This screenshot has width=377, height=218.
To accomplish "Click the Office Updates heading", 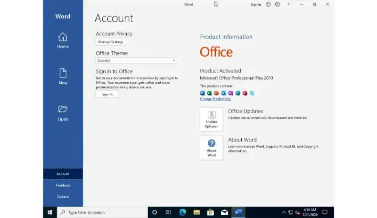I will pyautogui.click(x=246, y=111).
